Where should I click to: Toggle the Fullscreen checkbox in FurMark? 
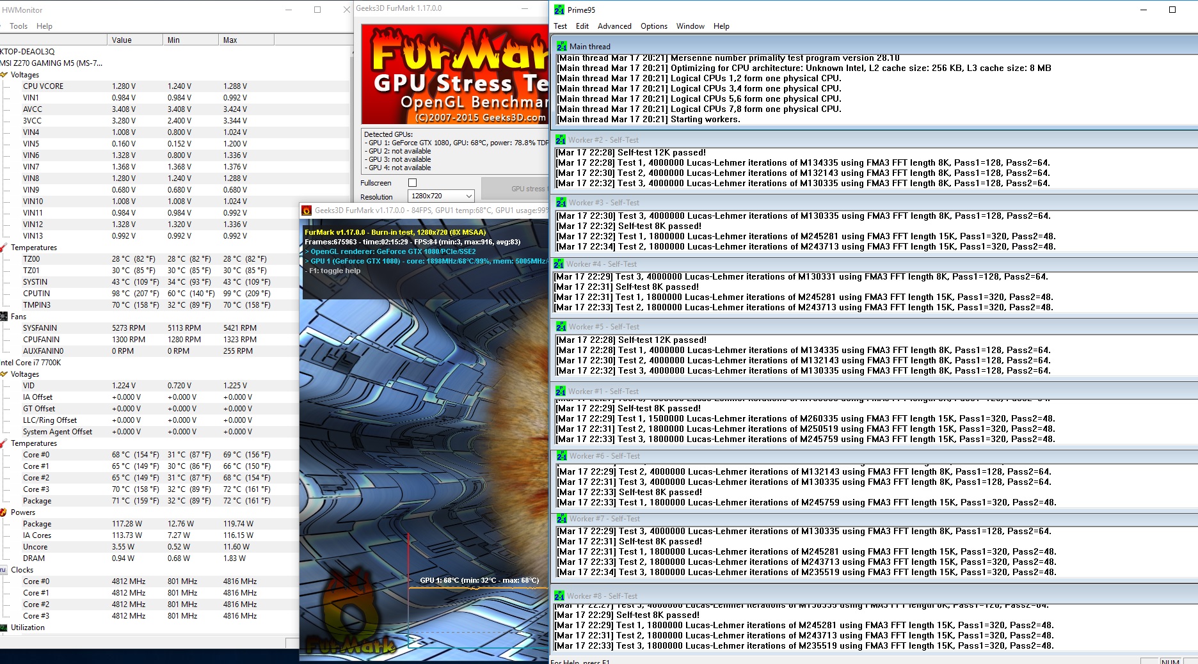pos(413,183)
